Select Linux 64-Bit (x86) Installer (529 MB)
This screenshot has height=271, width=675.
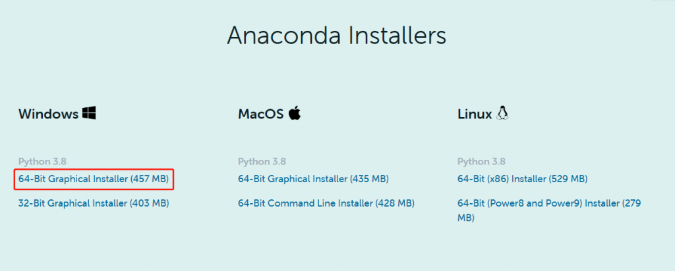(x=523, y=179)
